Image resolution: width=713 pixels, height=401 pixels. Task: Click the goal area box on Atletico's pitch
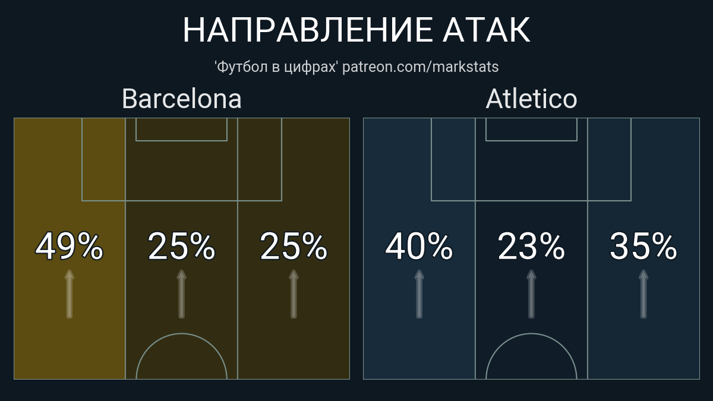click(531, 130)
